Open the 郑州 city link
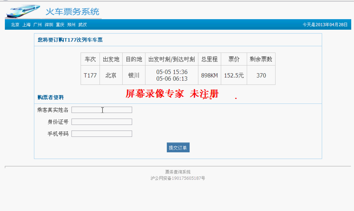354x211 pixels. [72, 25]
